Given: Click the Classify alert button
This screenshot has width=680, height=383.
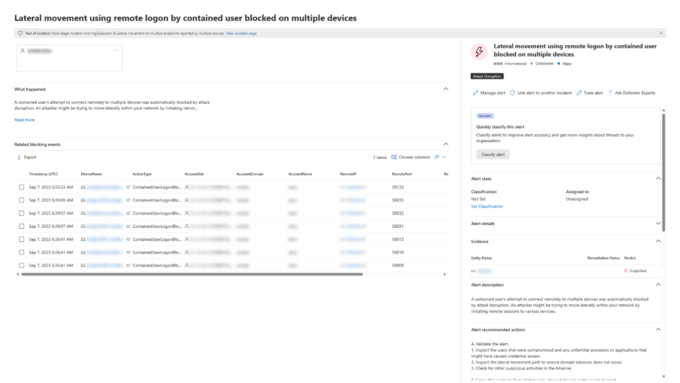Looking at the screenshot, I should (493, 154).
